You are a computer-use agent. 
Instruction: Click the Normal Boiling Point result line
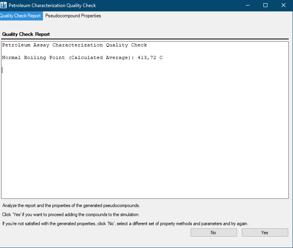point(82,57)
